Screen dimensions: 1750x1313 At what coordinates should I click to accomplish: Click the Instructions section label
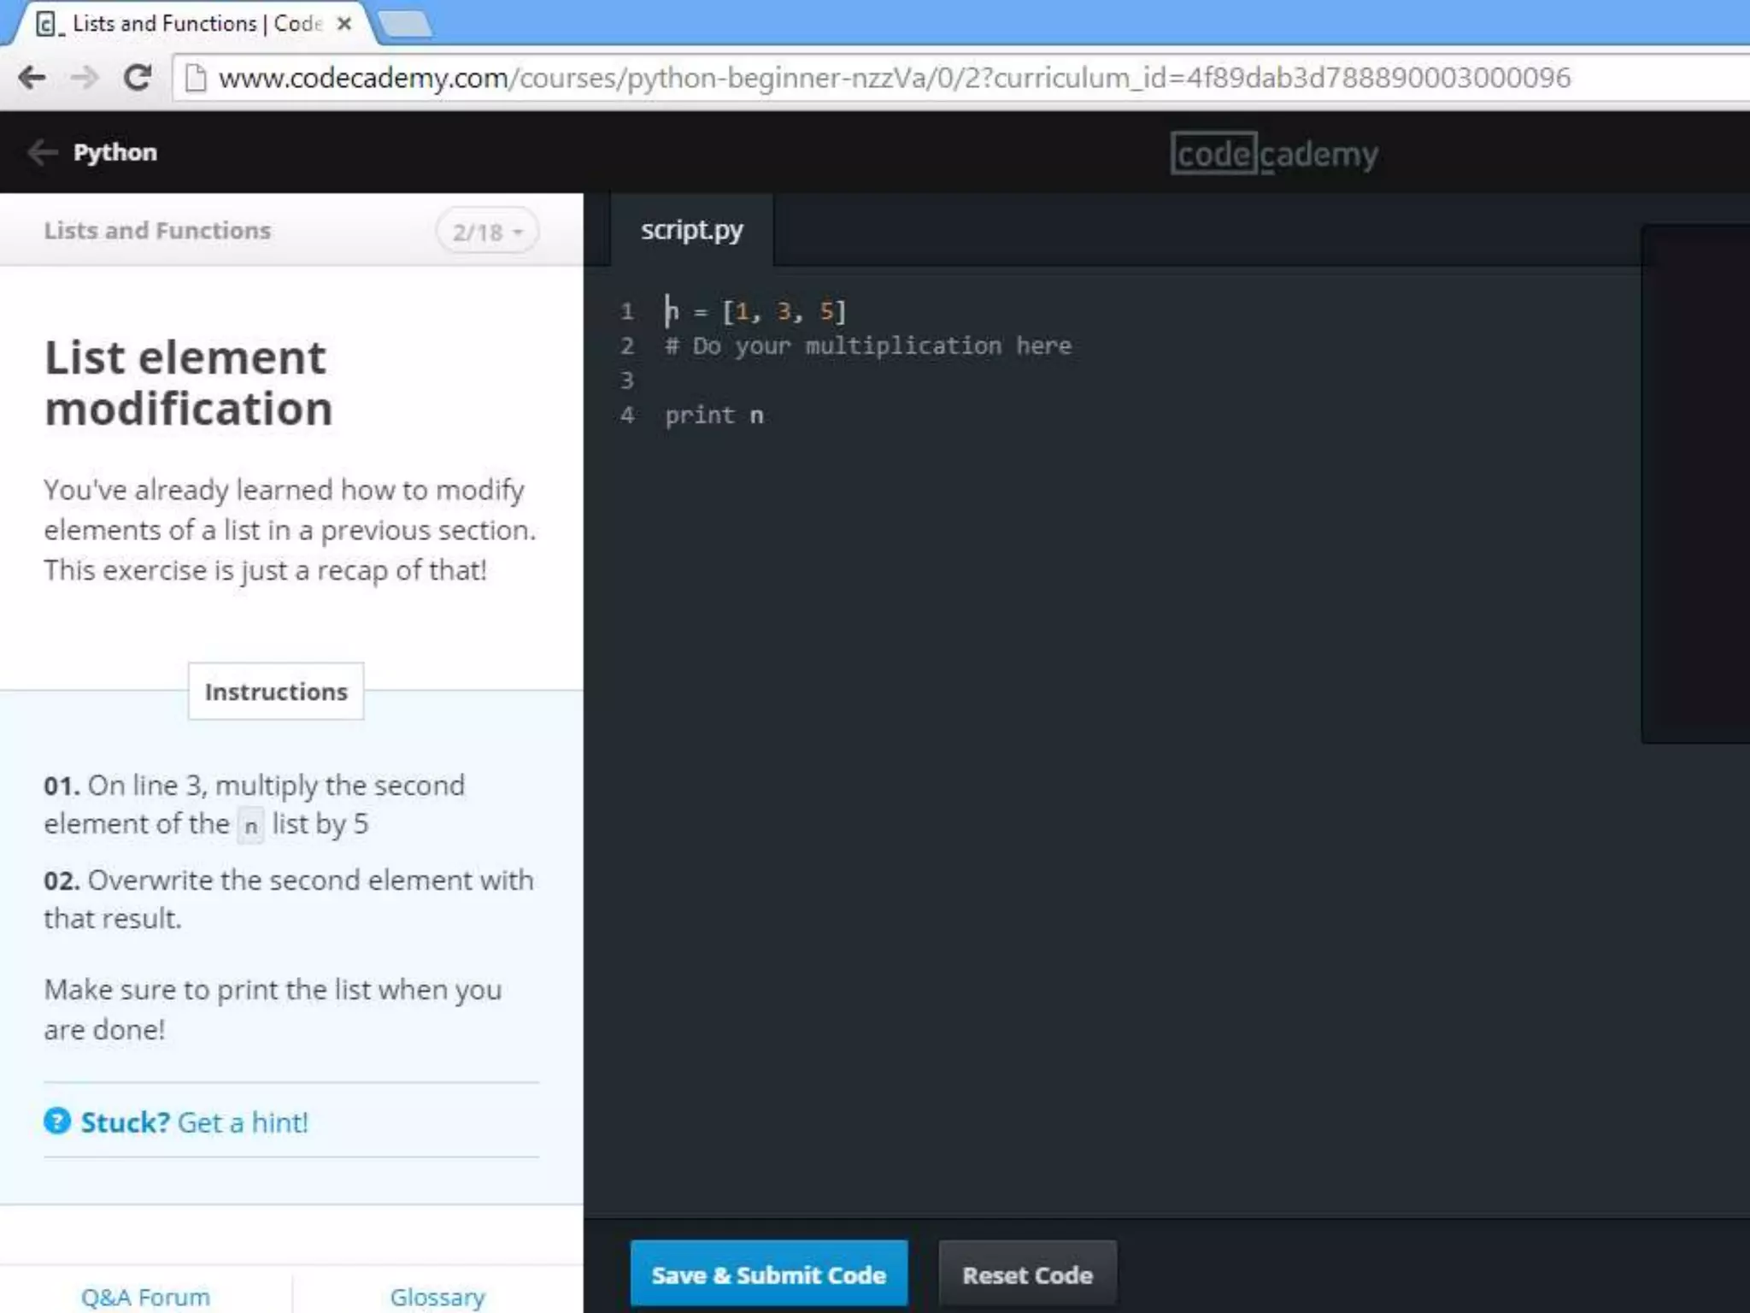tap(276, 691)
